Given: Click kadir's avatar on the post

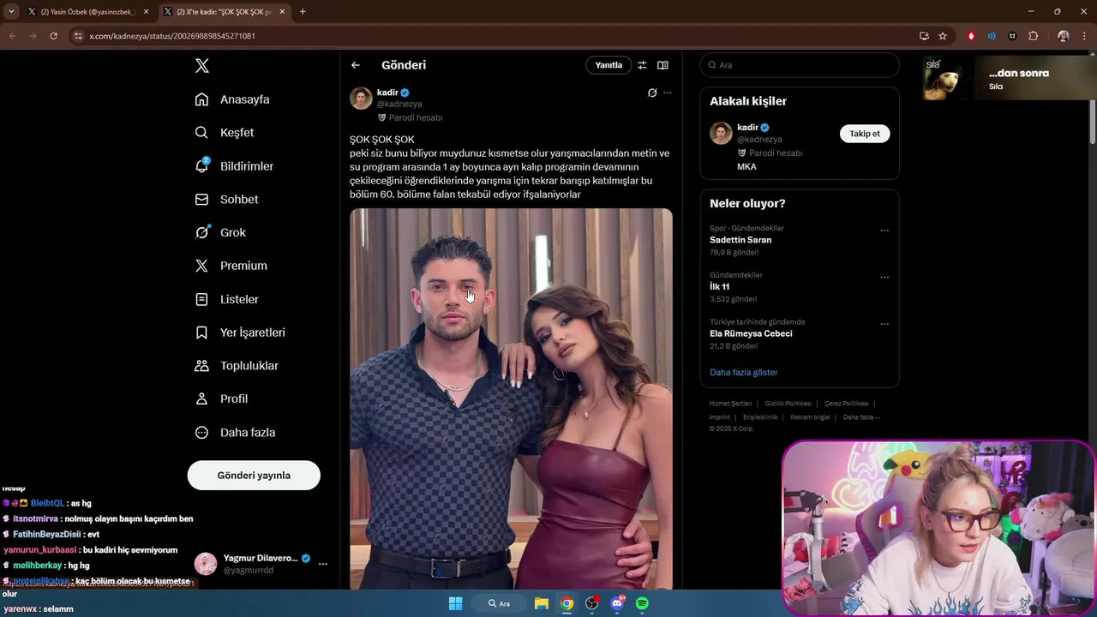Looking at the screenshot, I should pyautogui.click(x=361, y=98).
